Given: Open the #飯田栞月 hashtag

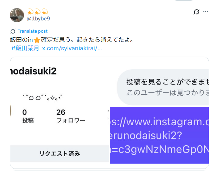Looking at the screenshot, I should 25,48.
